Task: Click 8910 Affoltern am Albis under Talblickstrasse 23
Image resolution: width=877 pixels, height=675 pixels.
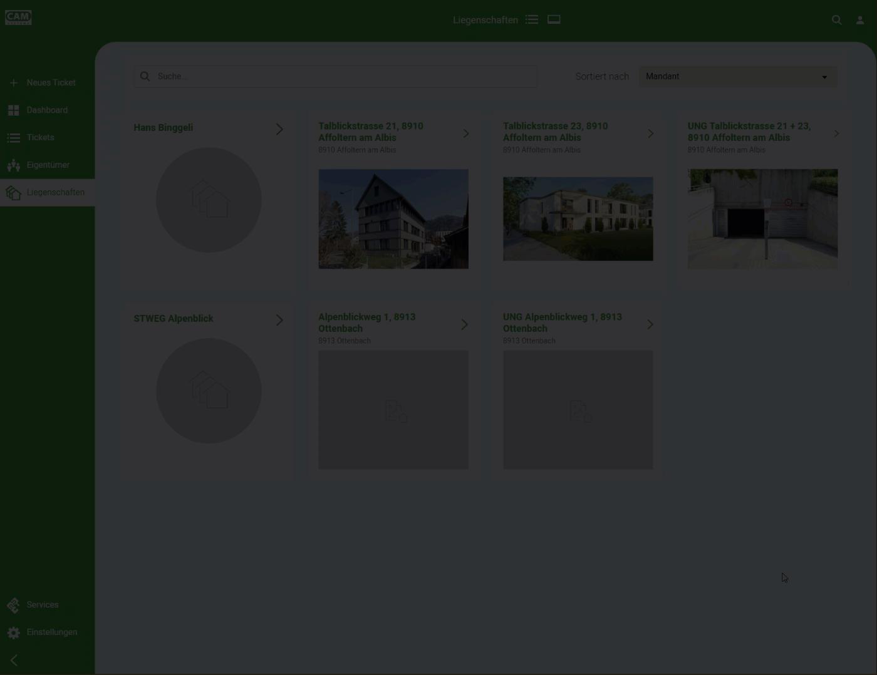Action: pyautogui.click(x=542, y=150)
